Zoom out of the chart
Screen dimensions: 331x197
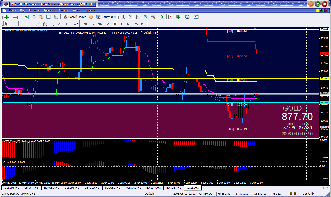153,17
